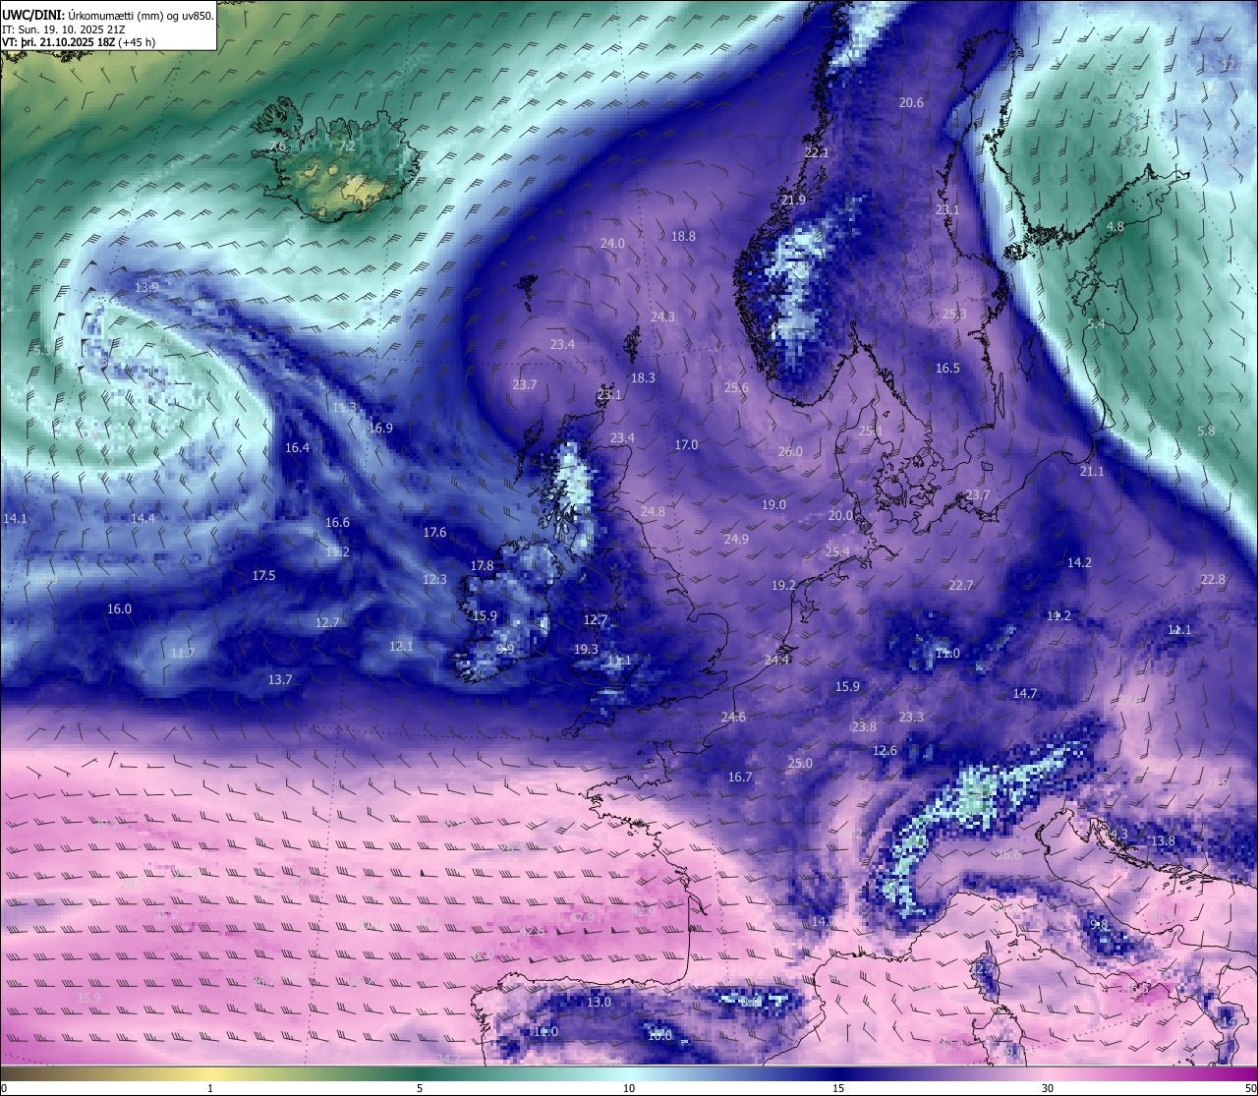Select the 16.5 value over Sweden
This screenshot has height=1096, width=1258.
(x=947, y=368)
